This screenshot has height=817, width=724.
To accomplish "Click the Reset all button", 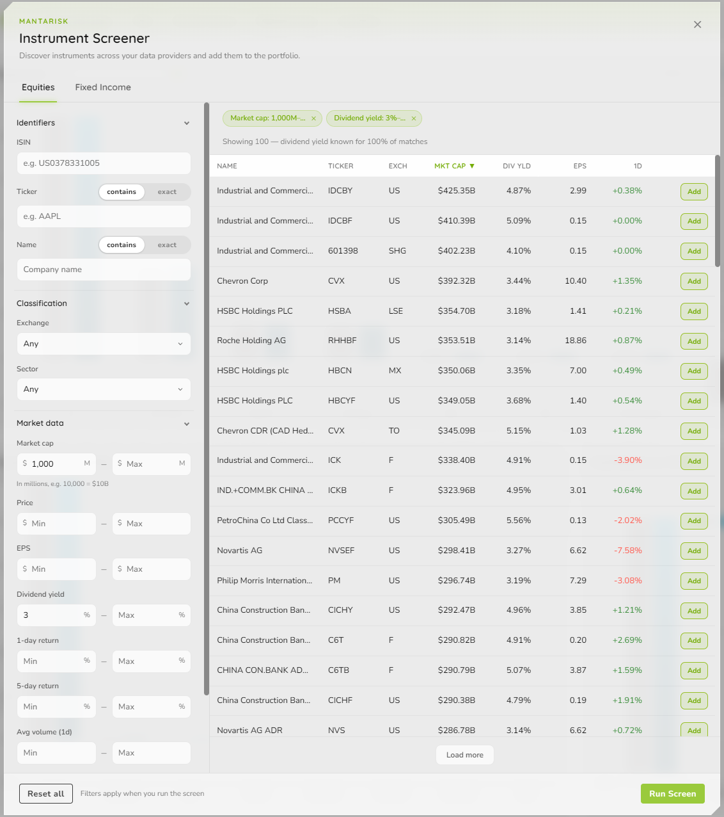I will click(x=46, y=793).
